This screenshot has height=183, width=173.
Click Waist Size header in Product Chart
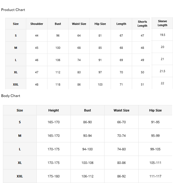click(79, 24)
